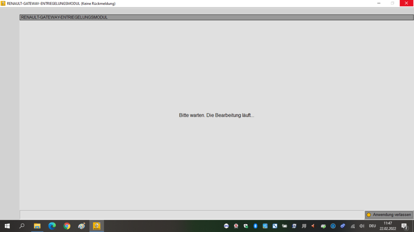Viewport: 414px width, 232px height.
Task: Click the RENAULT-GATEWAY-ENTRIEGELUNGSMODUL header bar
Action: [217, 17]
